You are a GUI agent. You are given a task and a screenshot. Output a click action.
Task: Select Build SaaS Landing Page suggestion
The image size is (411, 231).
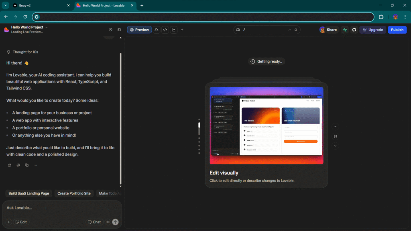pyautogui.click(x=29, y=193)
